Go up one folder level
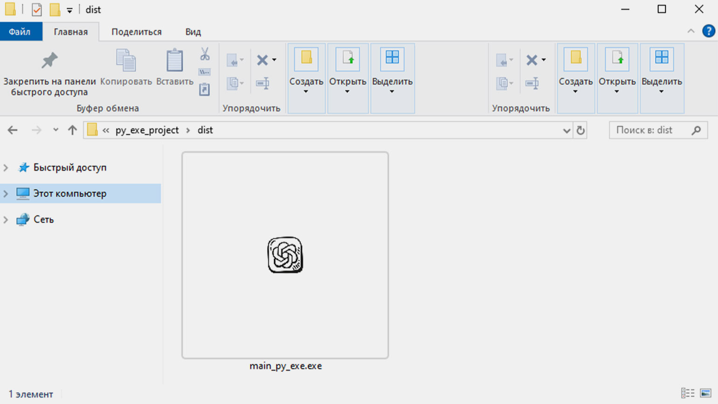This screenshot has width=718, height=404. coord(72,130)
